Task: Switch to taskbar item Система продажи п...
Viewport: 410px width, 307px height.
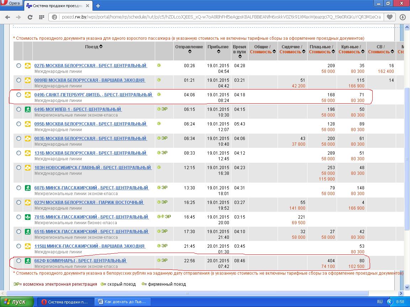Action: coord(65,302)
